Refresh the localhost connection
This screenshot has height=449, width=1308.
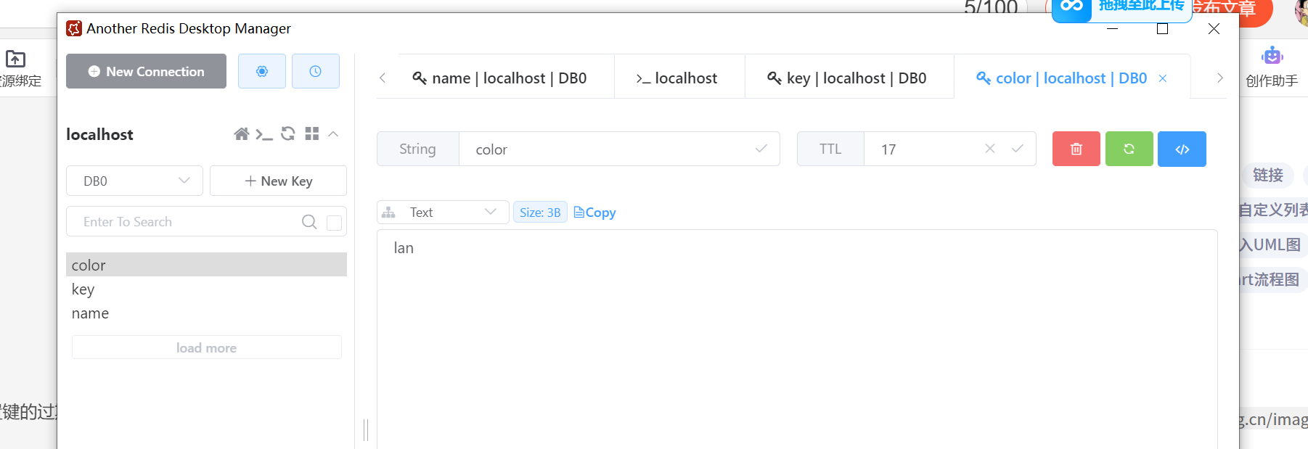pyautogui.click(x=288, y=133)
